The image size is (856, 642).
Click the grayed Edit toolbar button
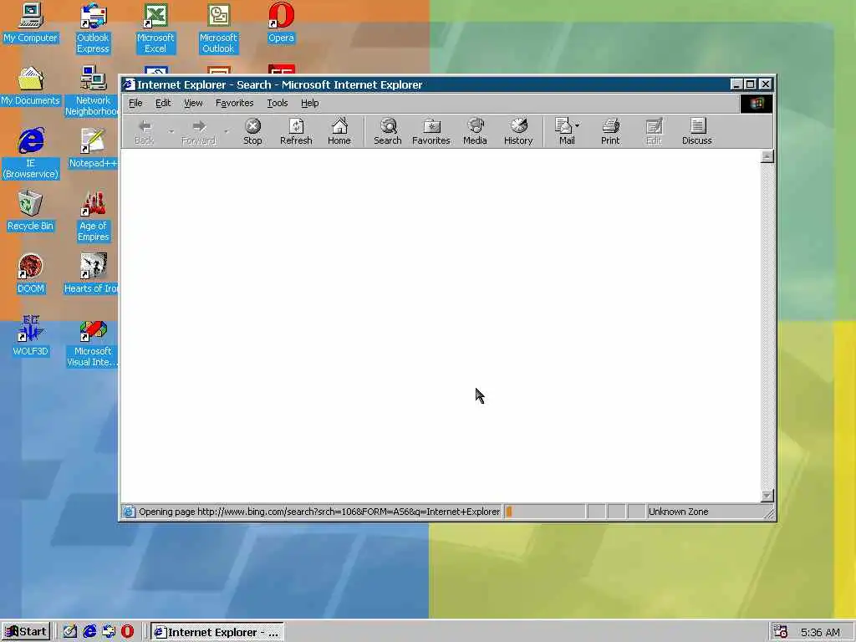coord(654,131)
